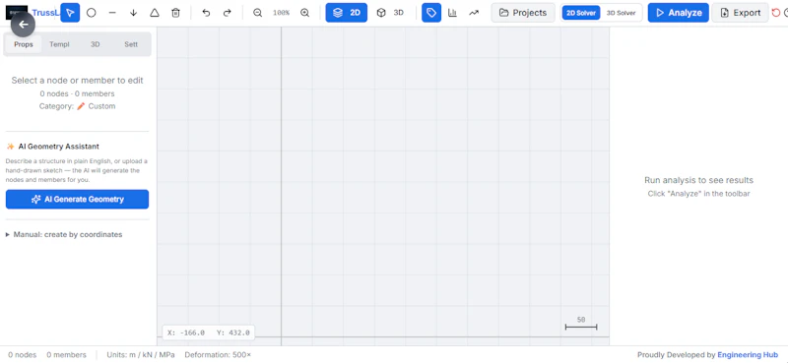
Task: Select the pointer selection tool
Action: (70, 13)
